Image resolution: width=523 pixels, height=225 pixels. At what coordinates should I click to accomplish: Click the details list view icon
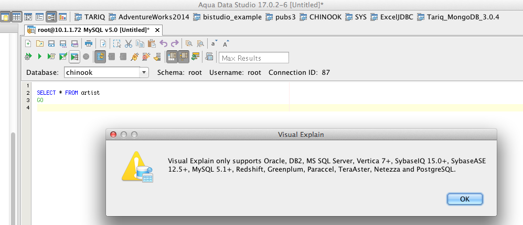[39, 17]
